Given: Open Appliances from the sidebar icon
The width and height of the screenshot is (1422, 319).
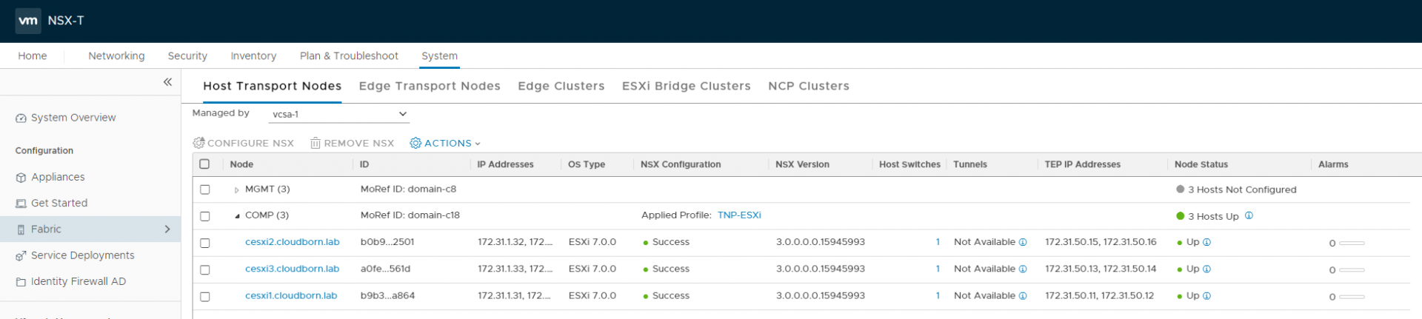Looking at the screenshot, I should [x=21, y=178].
